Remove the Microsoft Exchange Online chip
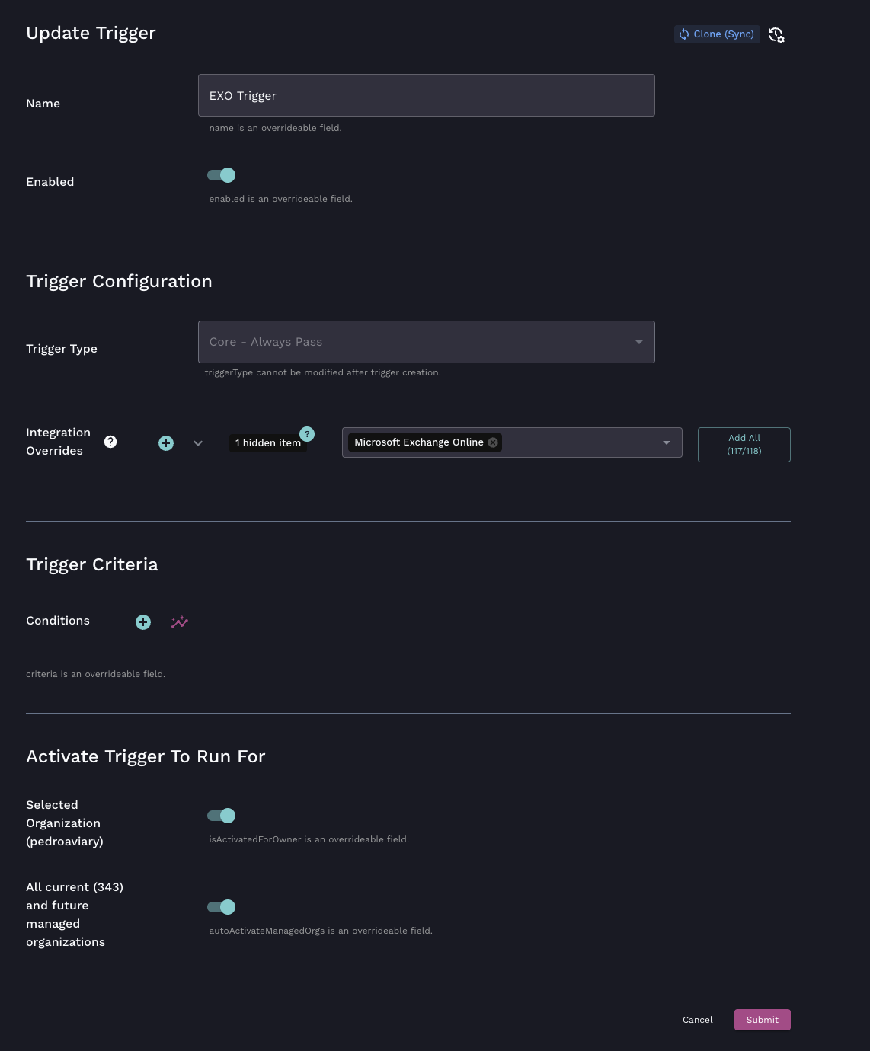This screenshot has height=1051, width=870. 493,442
